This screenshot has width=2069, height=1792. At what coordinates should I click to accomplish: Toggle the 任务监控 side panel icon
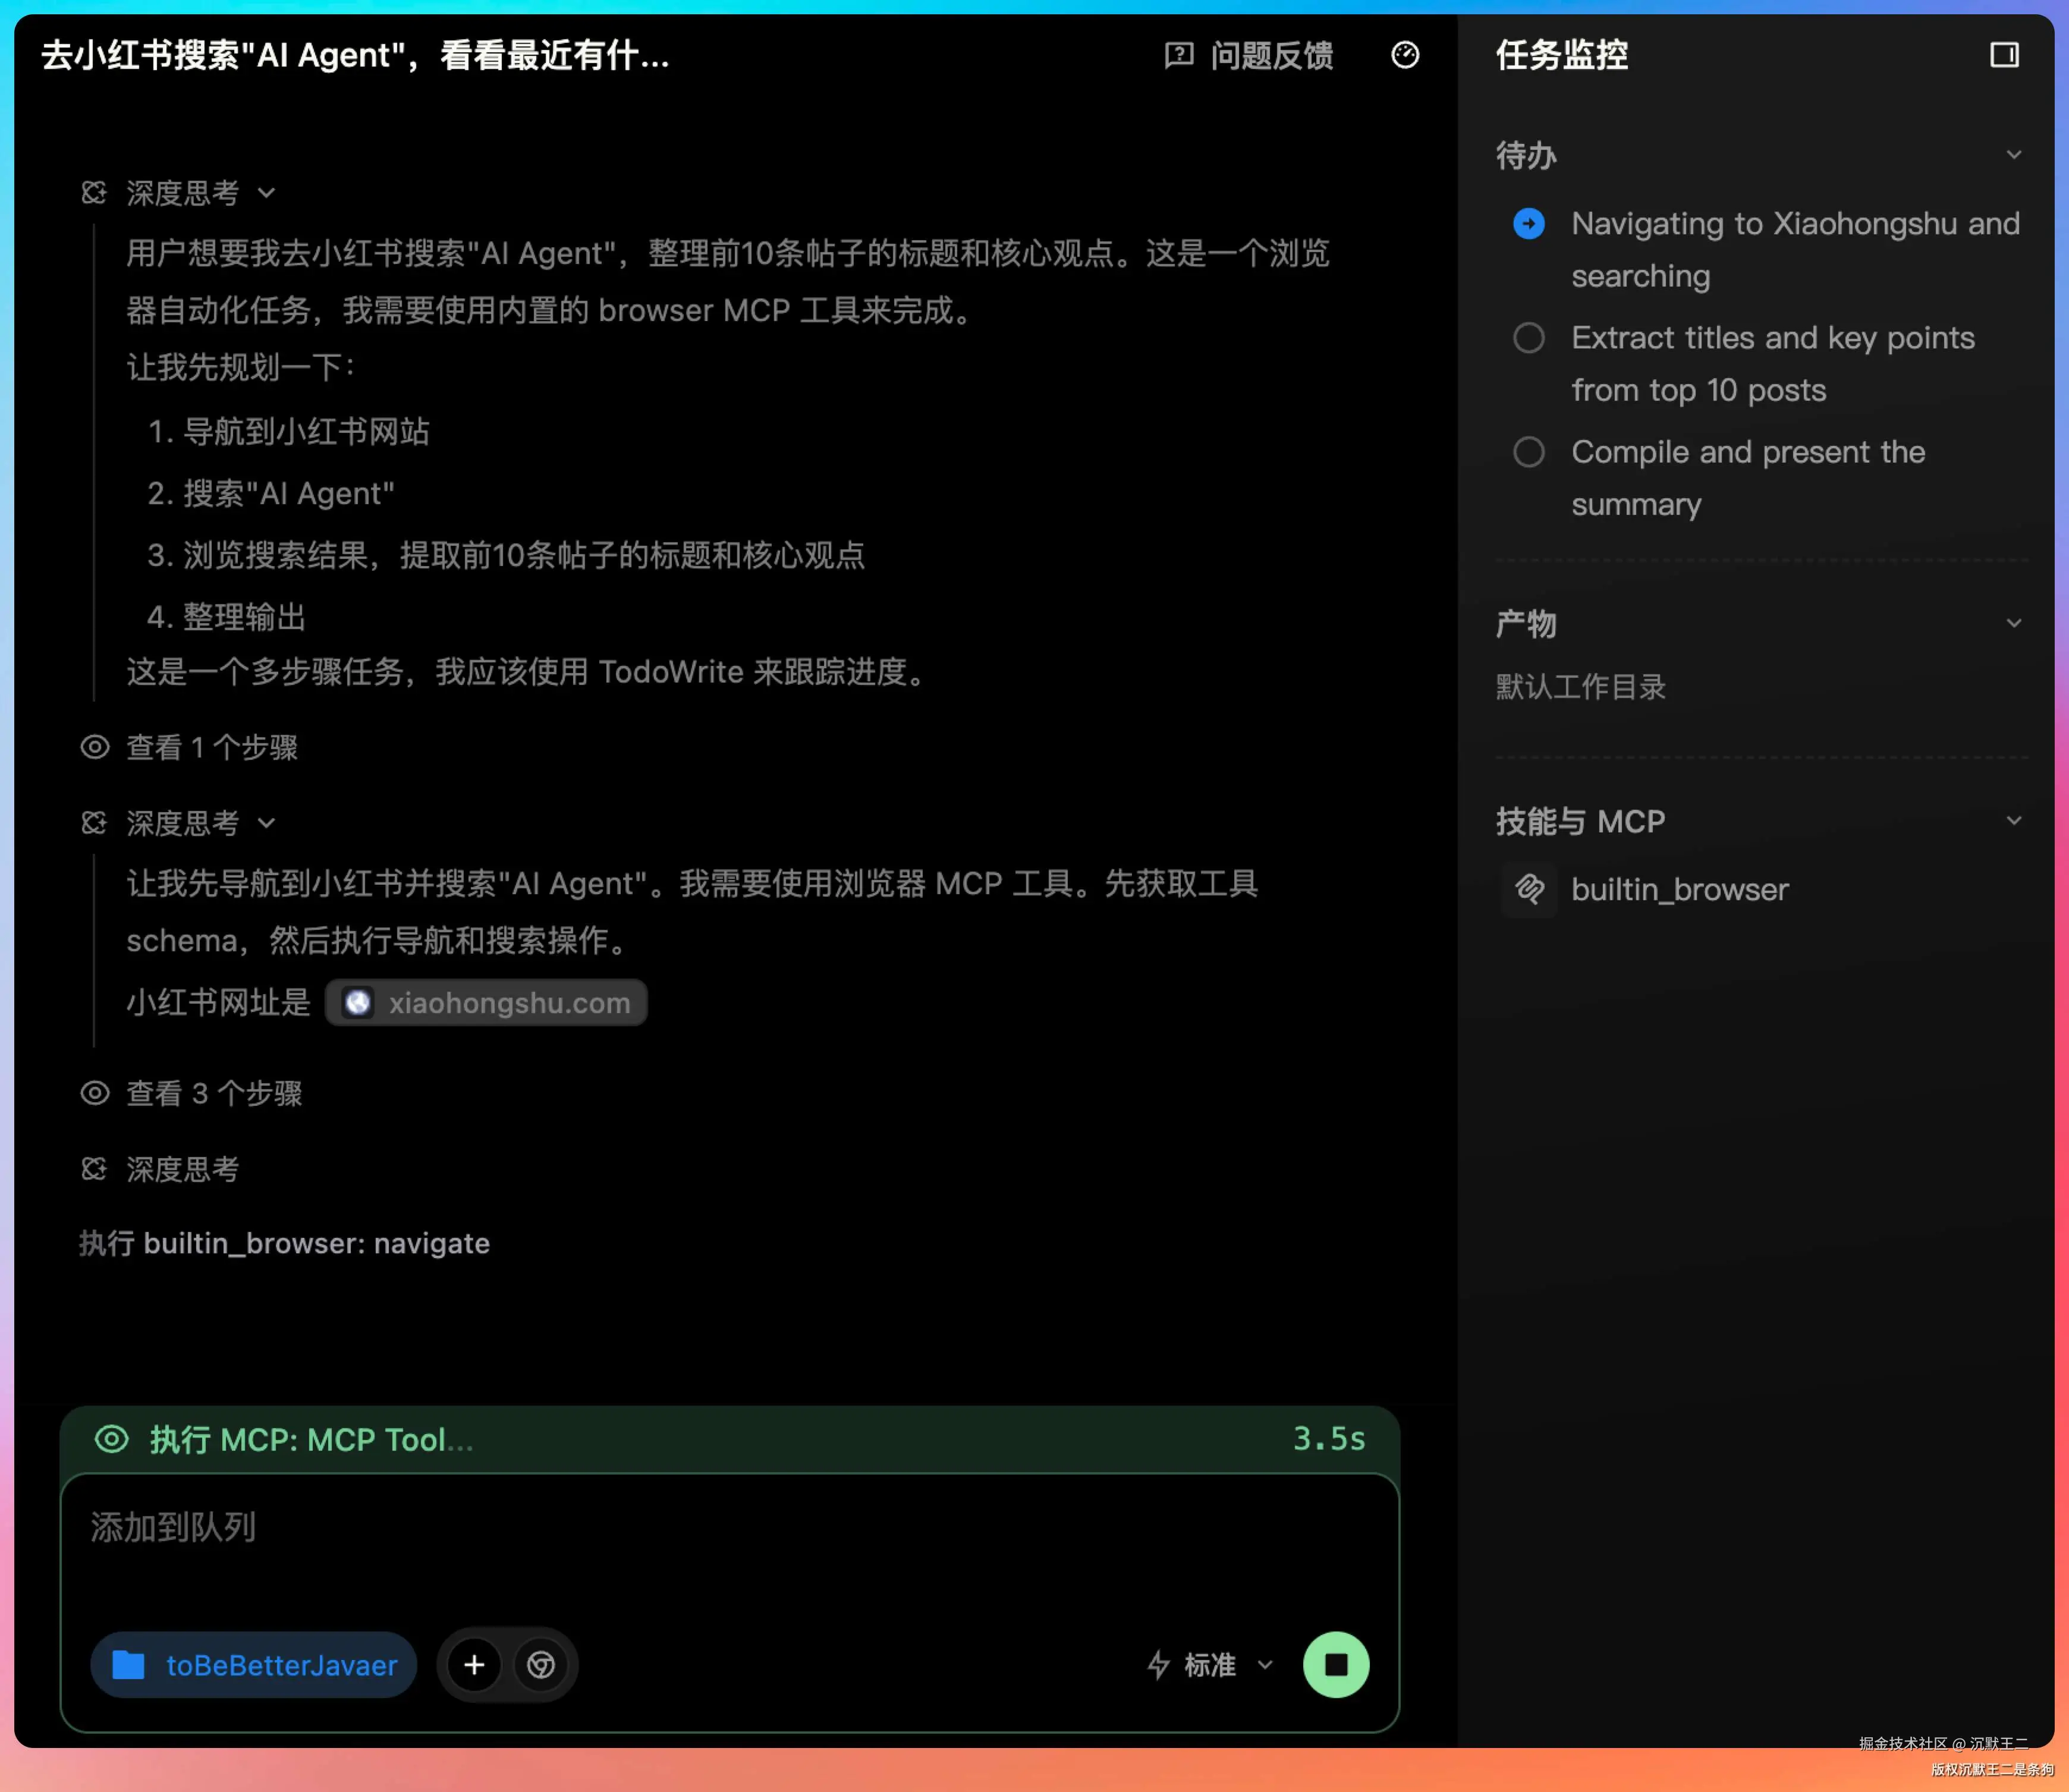tap(2004, 55)
